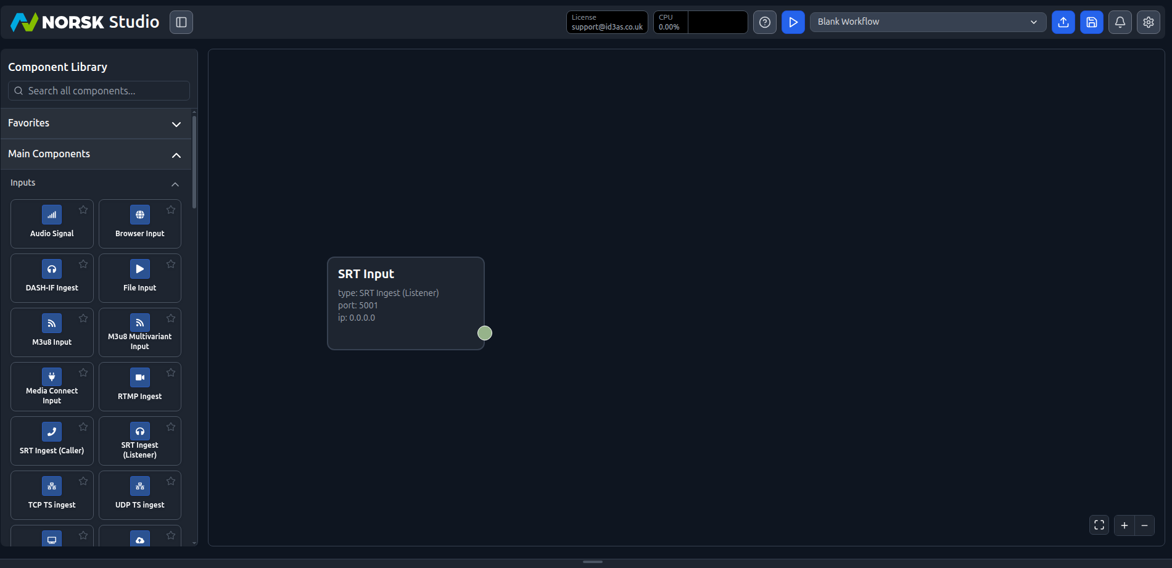
Task: Click "type: SRT Ingest (Listener)" node text
Action: pyautogui.click(x=389, y=293)
